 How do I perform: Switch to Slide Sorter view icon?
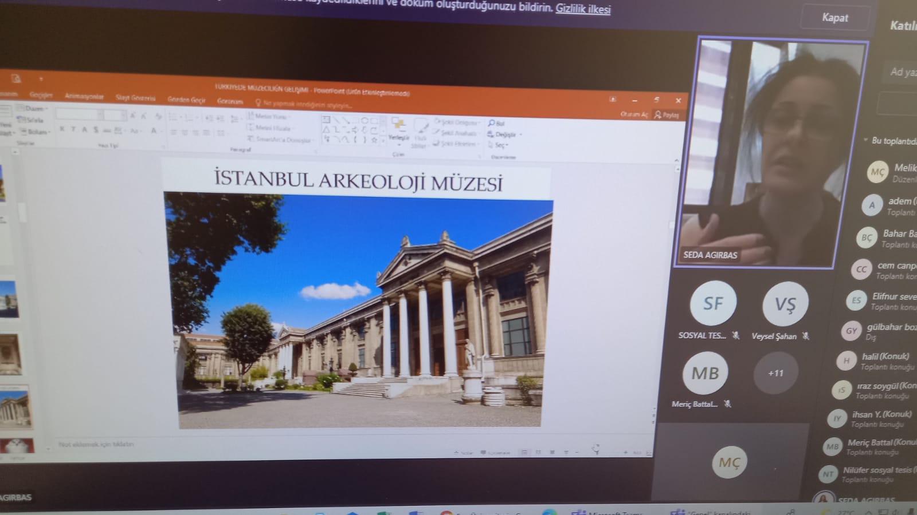point(538,452)
